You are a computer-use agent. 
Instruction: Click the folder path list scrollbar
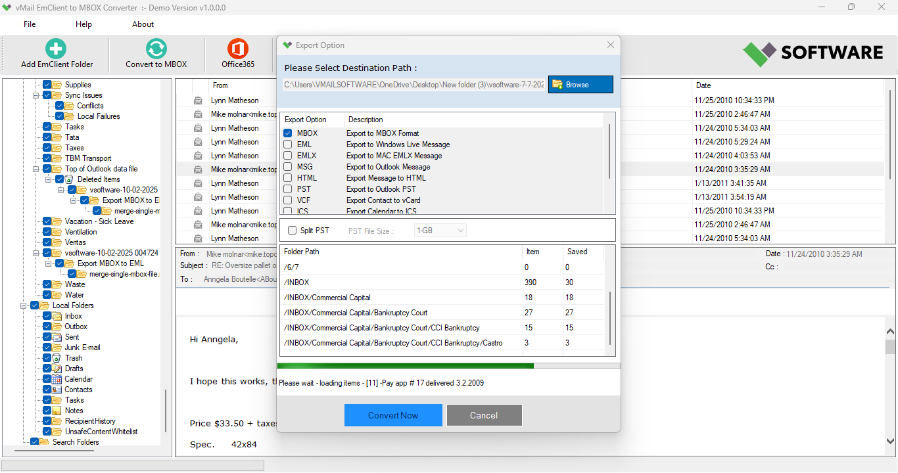[x=611, y=319]
